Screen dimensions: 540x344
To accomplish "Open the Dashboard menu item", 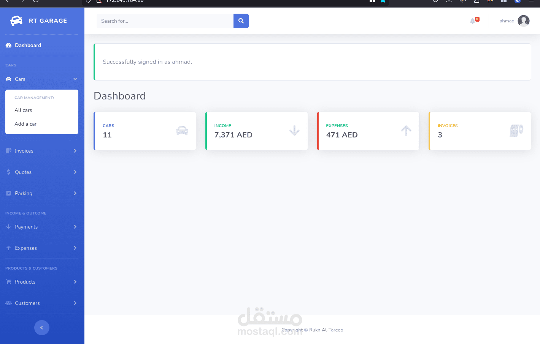I will tap(42, 45).
